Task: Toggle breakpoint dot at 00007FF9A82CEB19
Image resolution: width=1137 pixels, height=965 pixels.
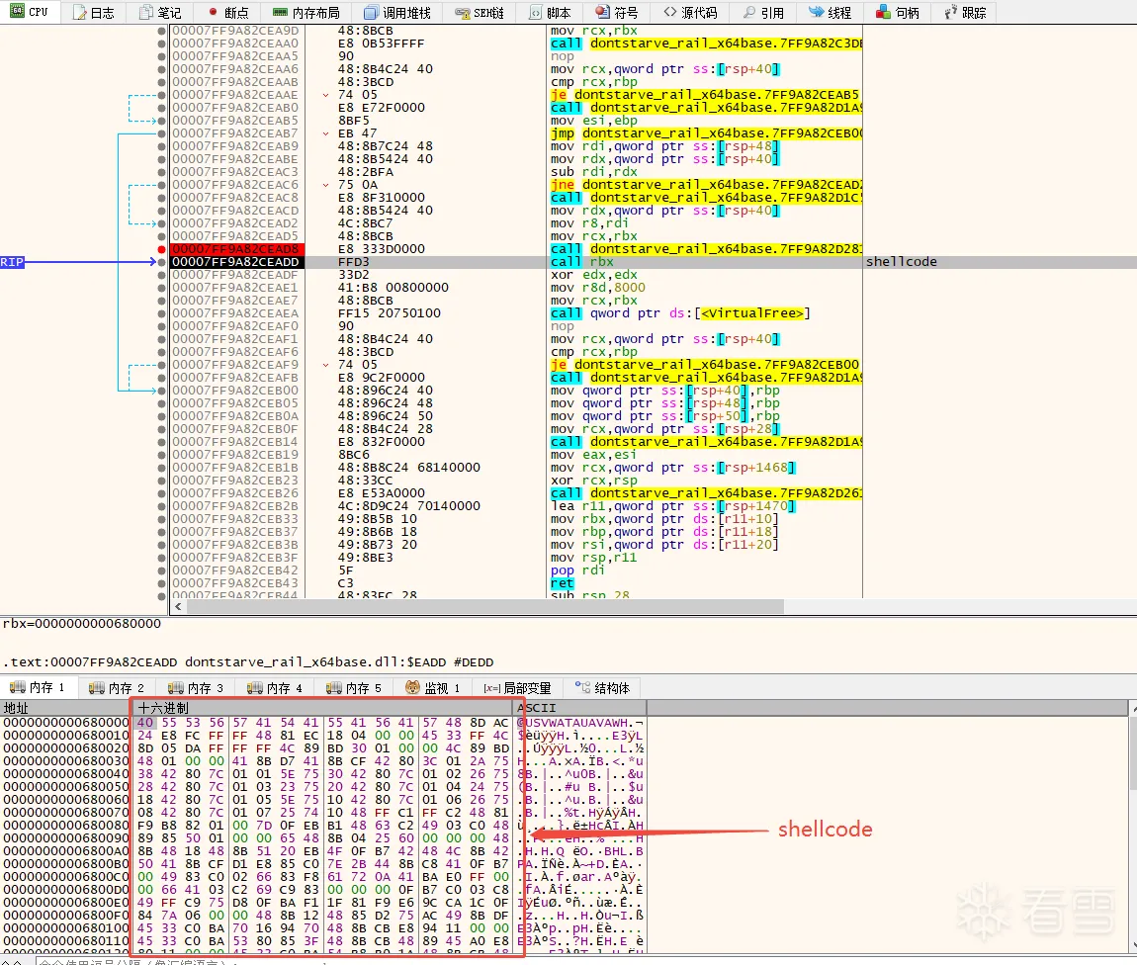Action: [x=162, y=455]
